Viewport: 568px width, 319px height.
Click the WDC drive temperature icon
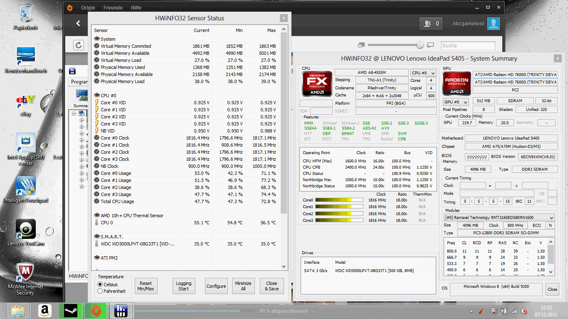click(x=97, y=244)
